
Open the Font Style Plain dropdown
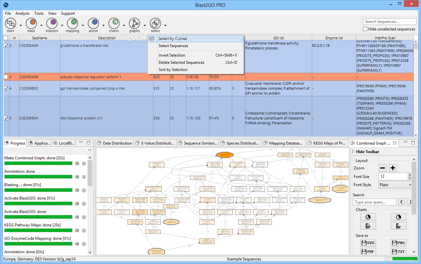pyautogui.click(x=395, y=185)
